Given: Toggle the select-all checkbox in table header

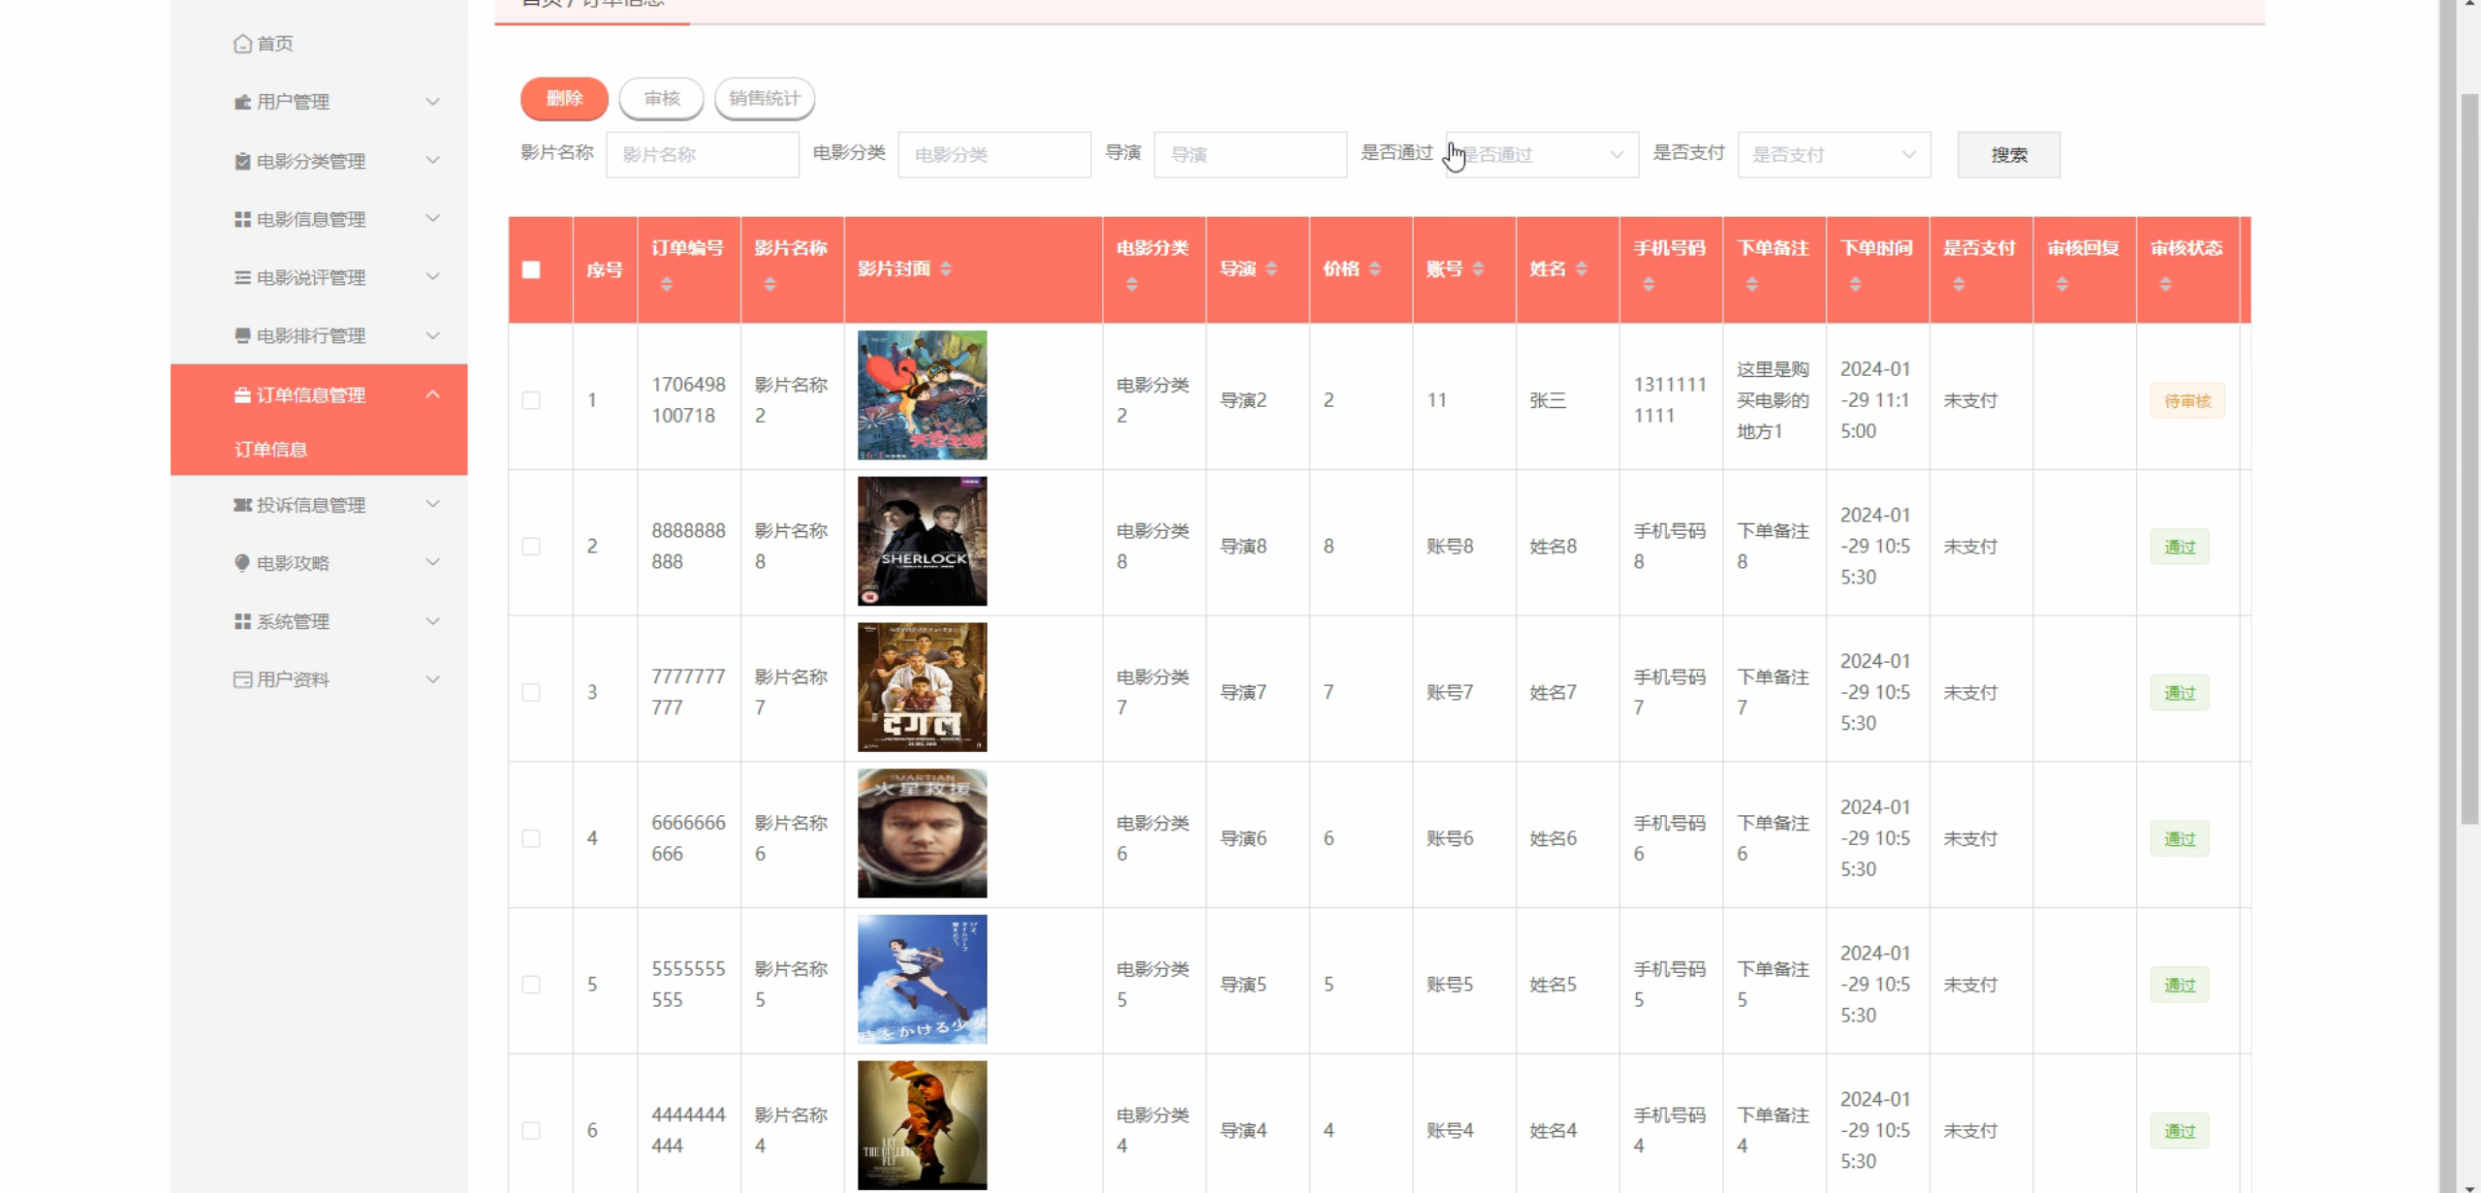Looking at the screenshot, I should (x=531, y=269).
